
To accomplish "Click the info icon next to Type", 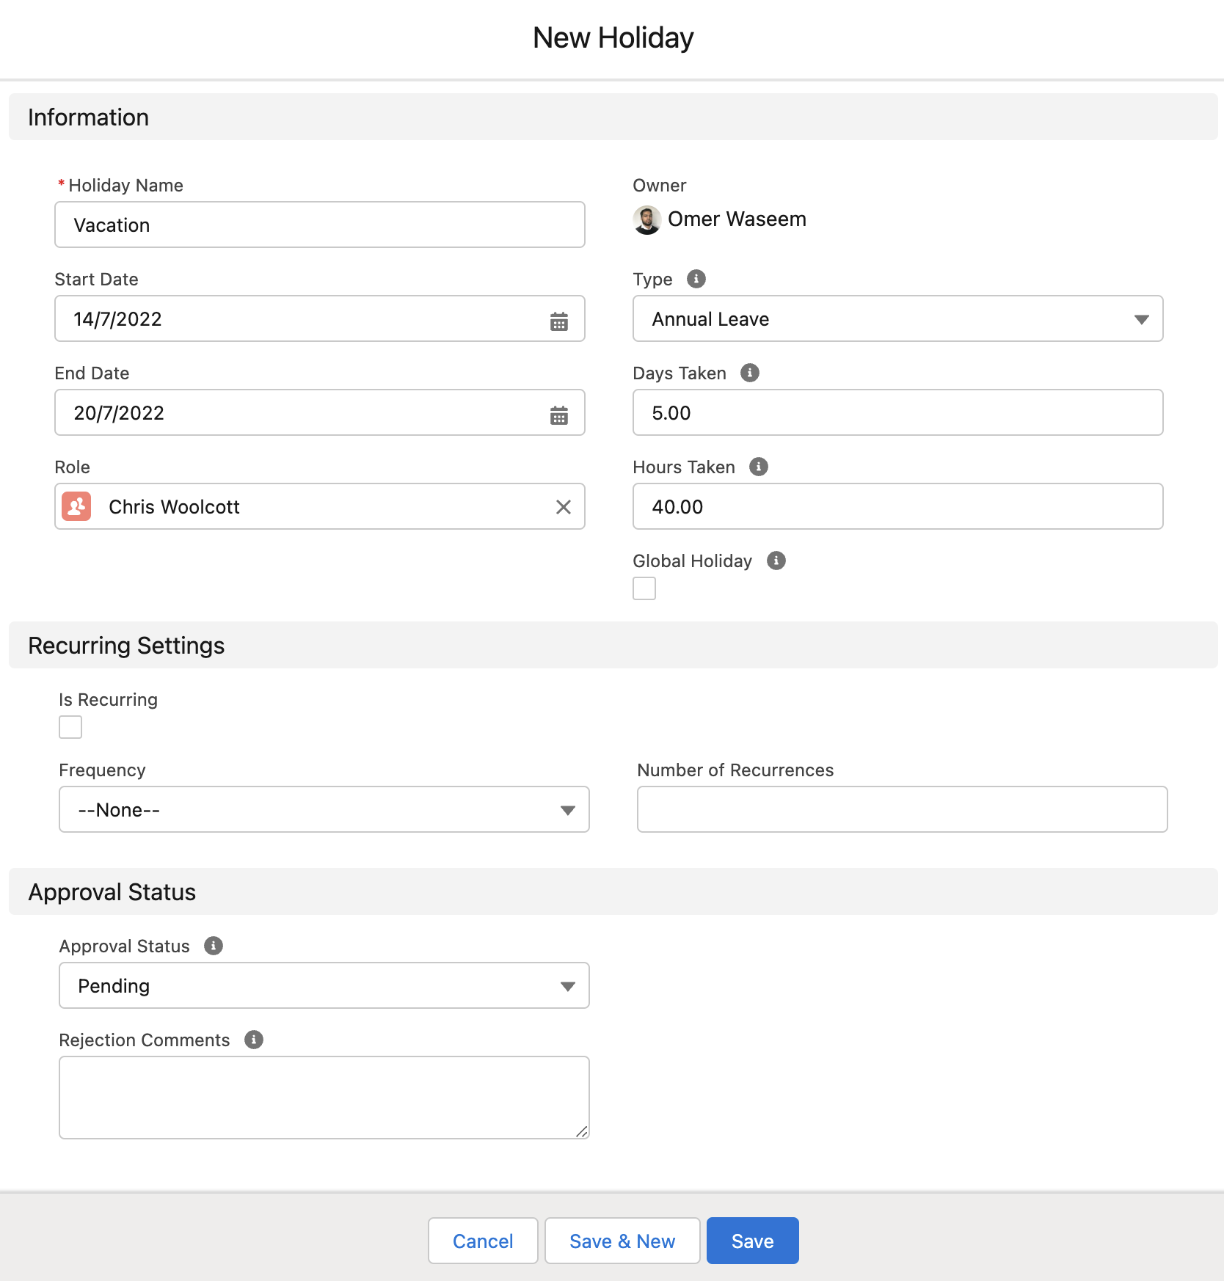I will [x=696, y=279].
